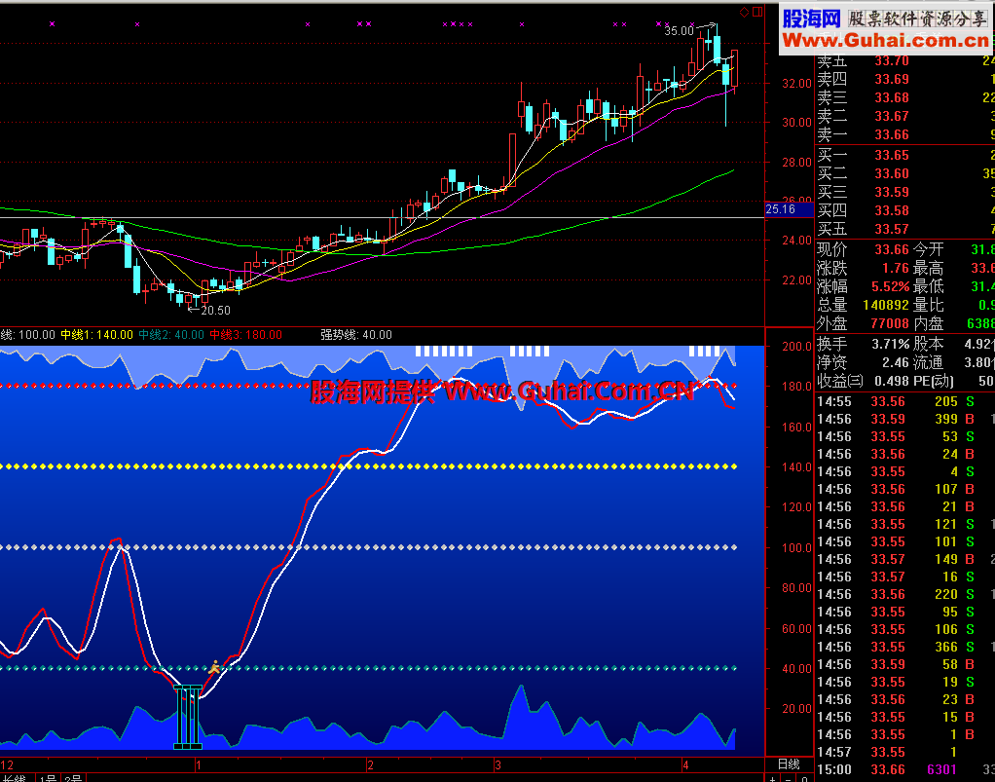Image resolution: width=995 pixels, height=782 pixels.
Task: Click the 32.00 price axis label
Action: (796, 83)
